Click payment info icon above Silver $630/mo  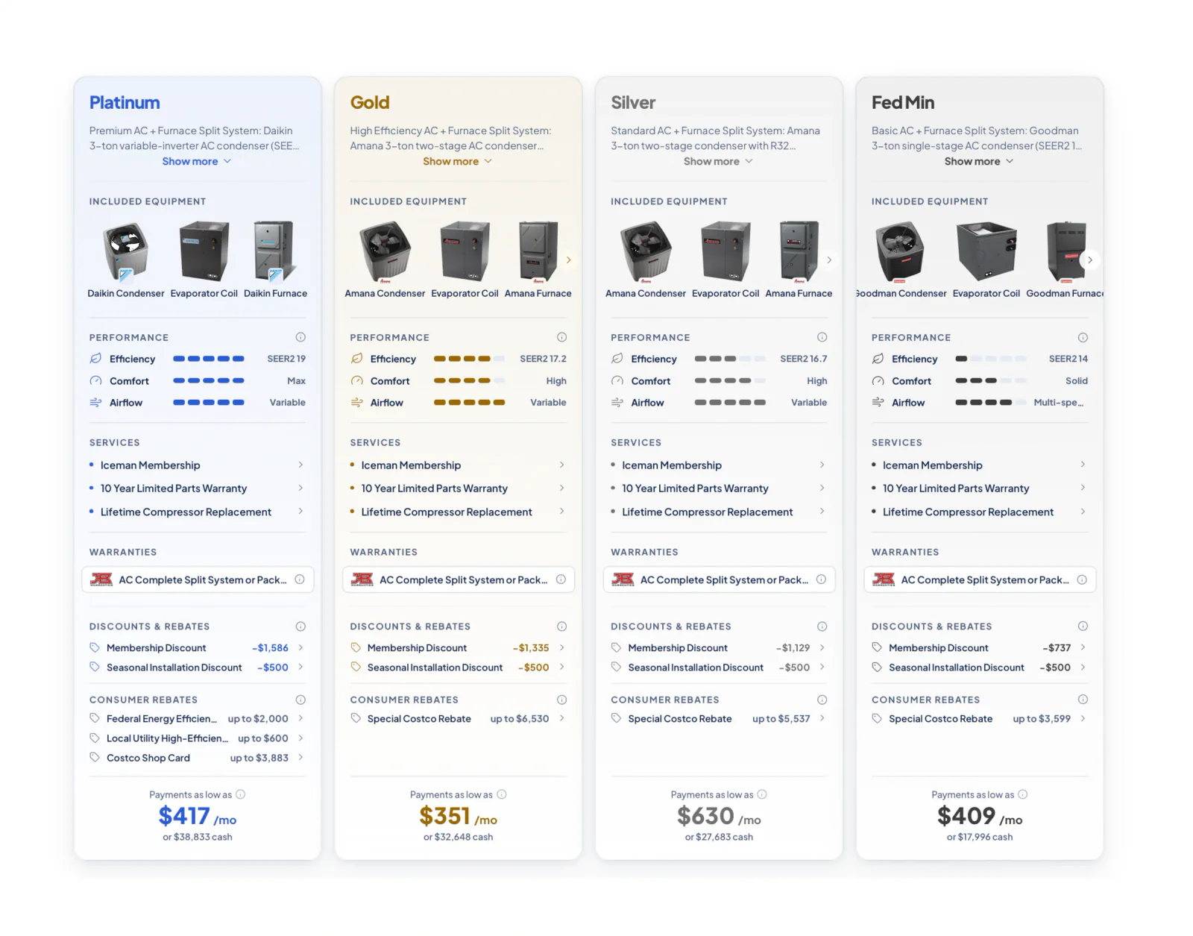[x=761, y=794]
